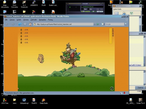
Task: Click the green Go arrow beside address bar
Action: point(98,24)
